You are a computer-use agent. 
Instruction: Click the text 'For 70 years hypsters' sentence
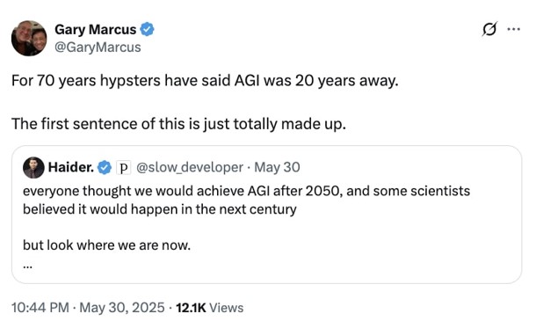[x=205, y=81]
